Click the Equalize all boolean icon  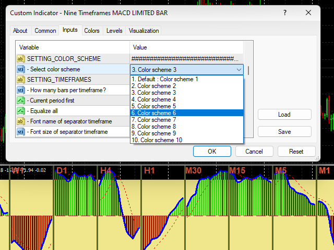click(x=21, y=111)
